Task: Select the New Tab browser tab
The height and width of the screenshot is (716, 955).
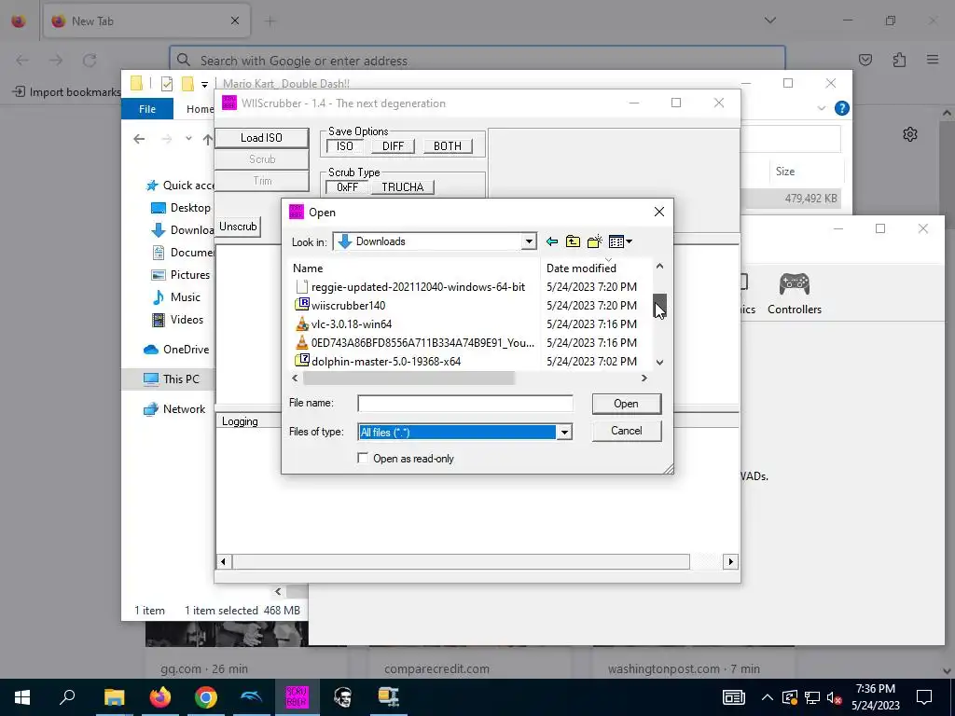Action: pos(146,21)
